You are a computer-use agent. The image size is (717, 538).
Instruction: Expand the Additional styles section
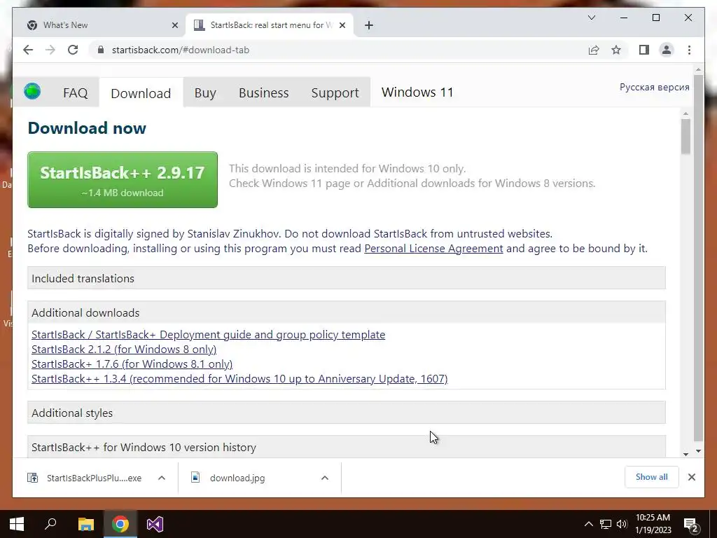(x=346, y=413)
